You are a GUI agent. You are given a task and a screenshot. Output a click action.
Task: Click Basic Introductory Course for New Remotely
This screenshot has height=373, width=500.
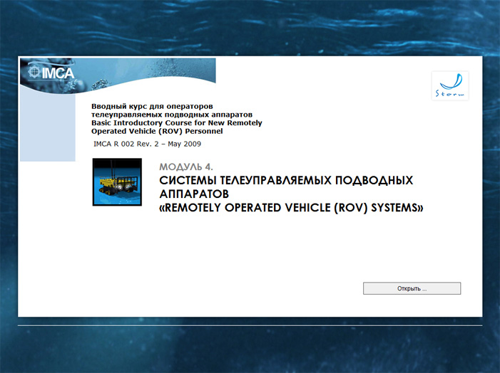[177, 123]
